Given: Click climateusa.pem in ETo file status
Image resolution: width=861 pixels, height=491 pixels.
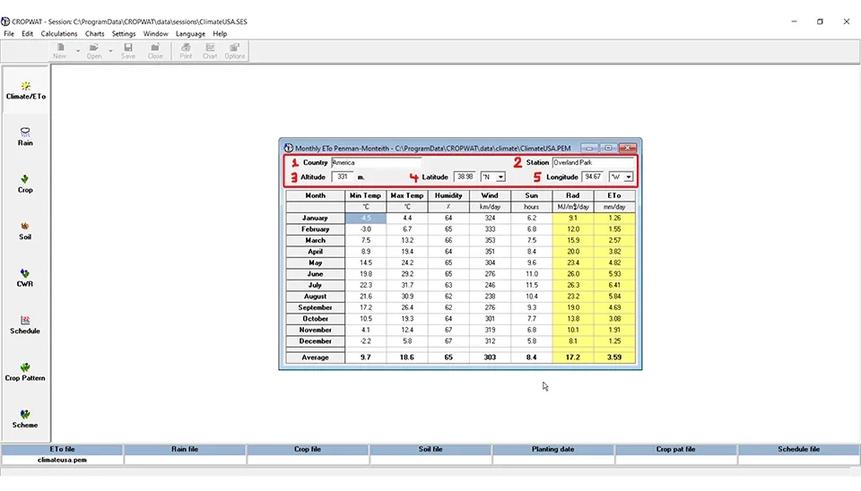Looking at the screenshot, I should point(62,460).
